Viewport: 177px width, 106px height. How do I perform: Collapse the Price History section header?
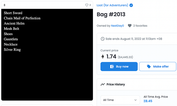coord(137,84)
